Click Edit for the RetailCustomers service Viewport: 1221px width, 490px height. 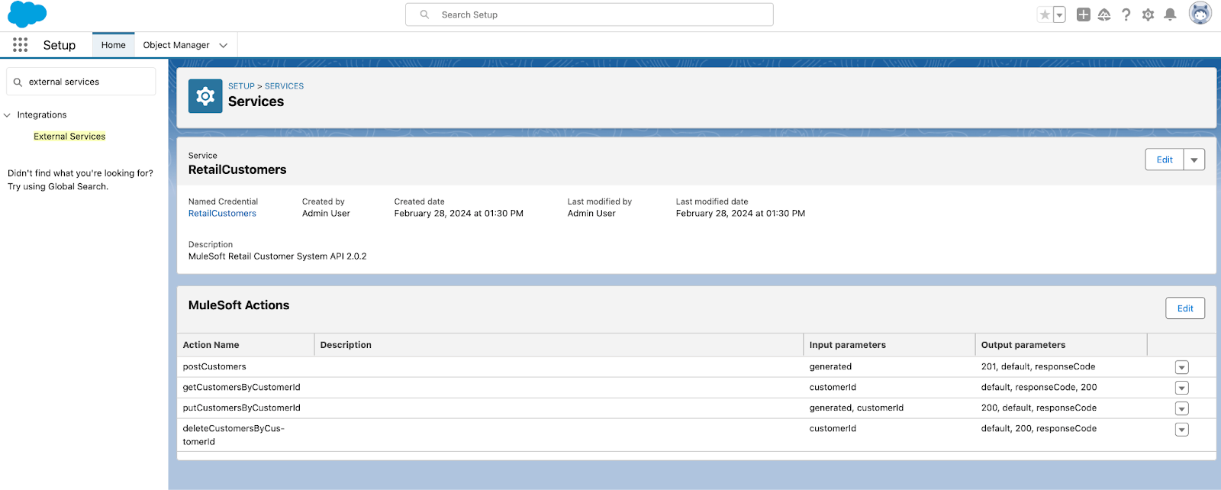[1165, 160]
